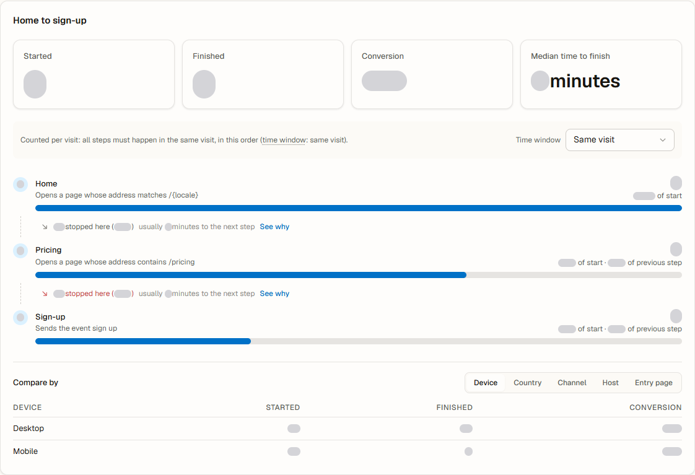Click the Desktop row in device table
695x475 pixels.
point(347,429)
